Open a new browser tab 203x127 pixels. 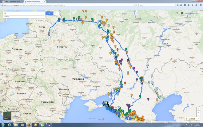click(x=48, y=2)
